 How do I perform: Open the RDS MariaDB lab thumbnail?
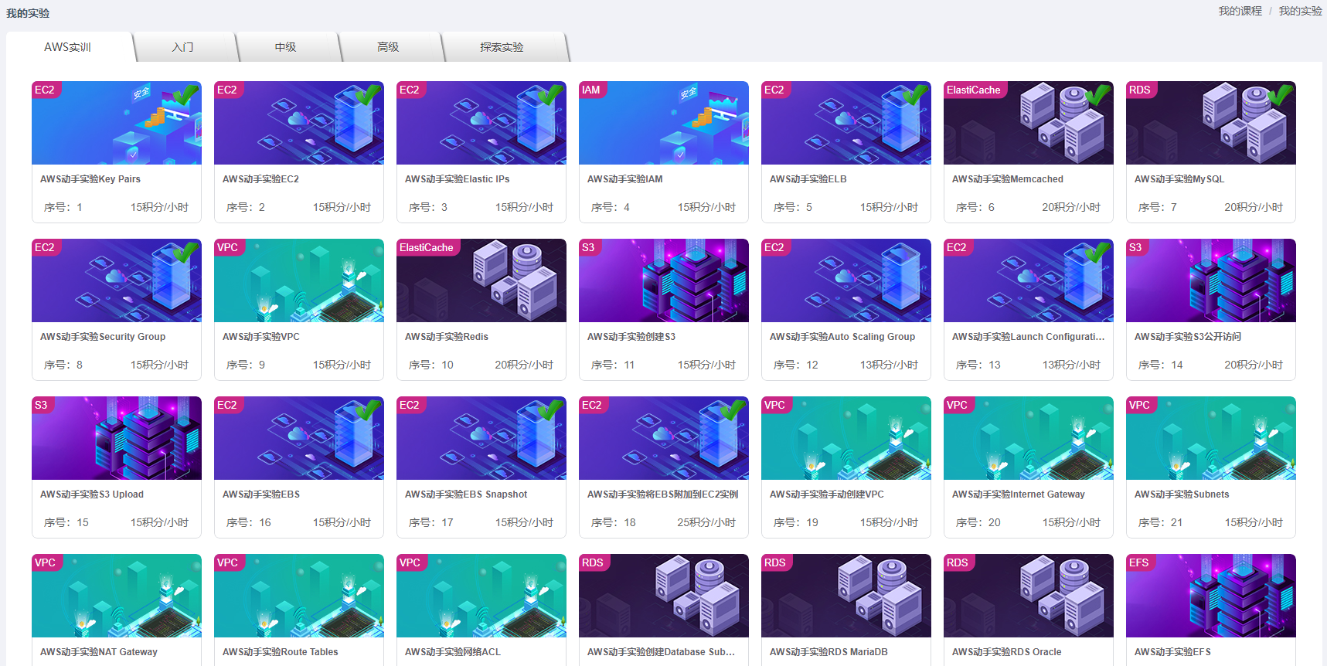coord(846,596)
